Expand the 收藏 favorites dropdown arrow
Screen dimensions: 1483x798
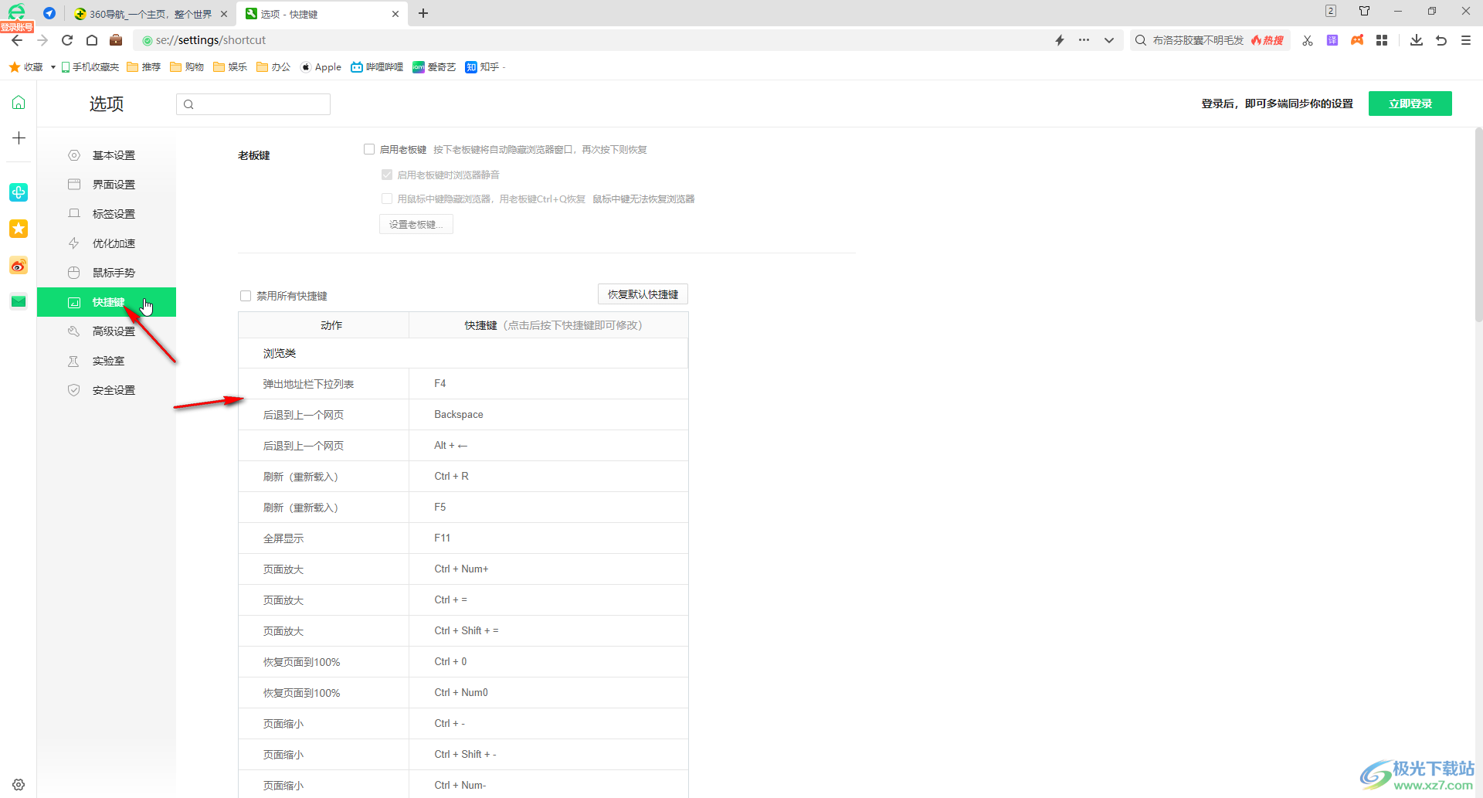pyautogui.click(x=53, y=67)
